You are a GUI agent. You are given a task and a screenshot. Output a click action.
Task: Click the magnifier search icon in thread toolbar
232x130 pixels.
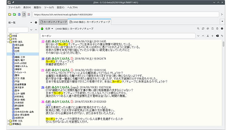pyautogui.click(x=198, y=29)
